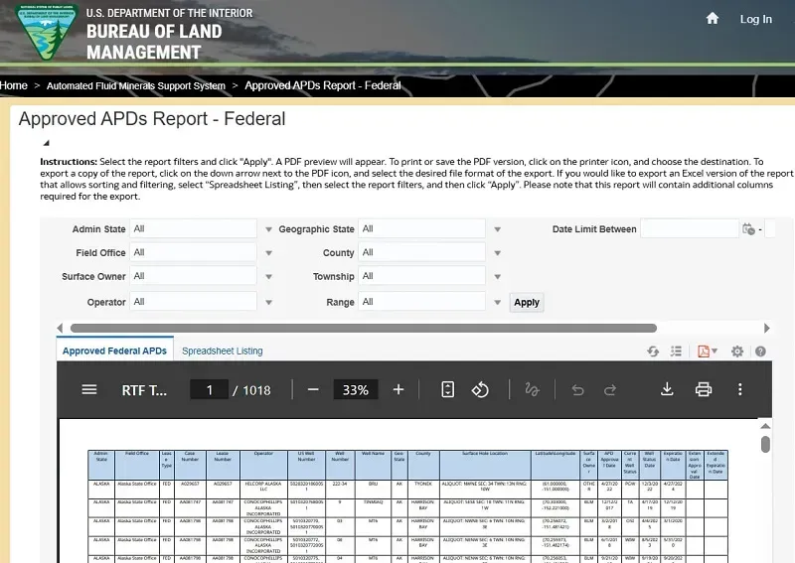
Task: Print the PDF using the printer icon
Action: [704, 389]
